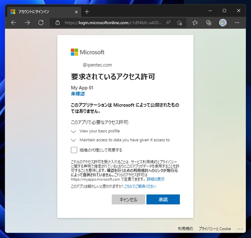The height and width of the screenshot is (238, 251).
Task: Open the 詳細の表示 link
Action: 156,179
